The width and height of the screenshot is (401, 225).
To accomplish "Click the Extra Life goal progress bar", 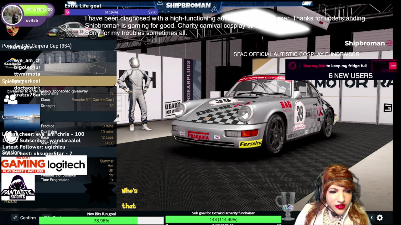I will click(111, 12).
